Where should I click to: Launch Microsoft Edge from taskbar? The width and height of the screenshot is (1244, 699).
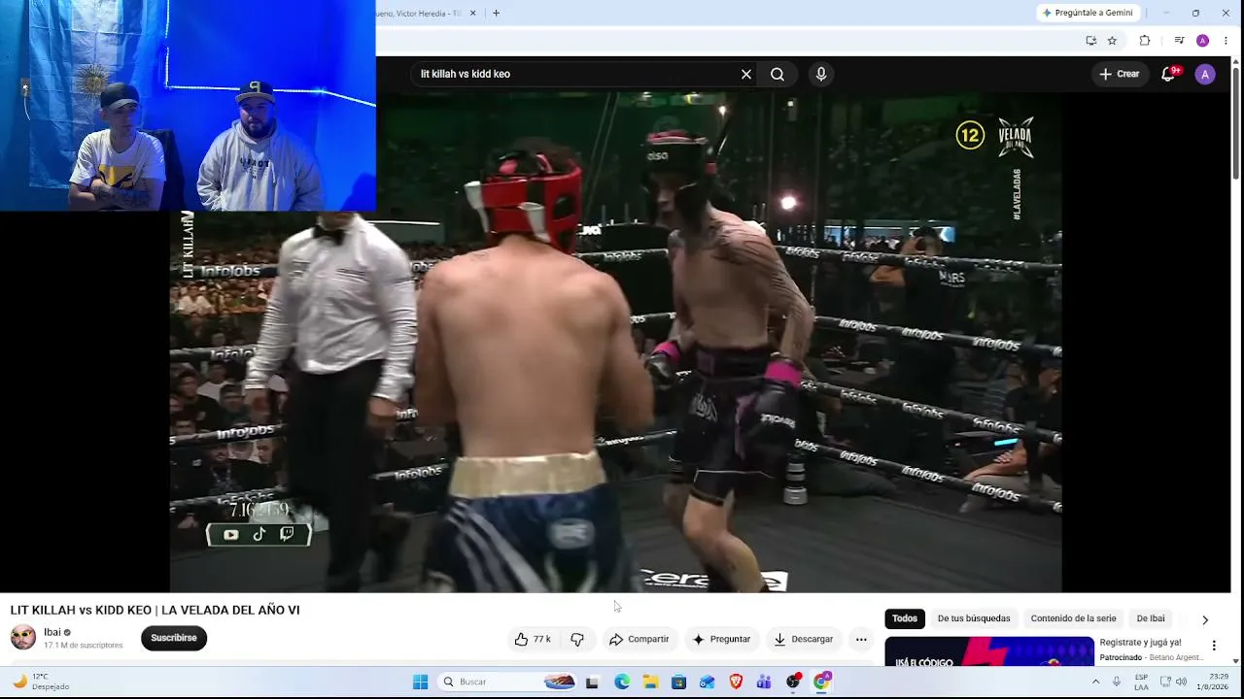(622, 682)
